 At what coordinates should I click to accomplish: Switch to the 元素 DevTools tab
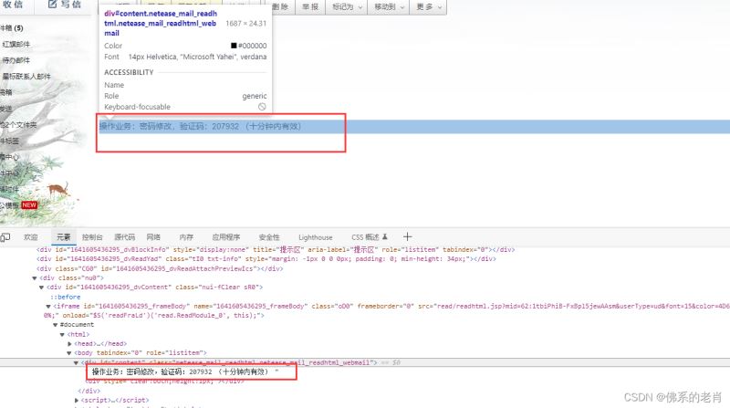[63, 237]
